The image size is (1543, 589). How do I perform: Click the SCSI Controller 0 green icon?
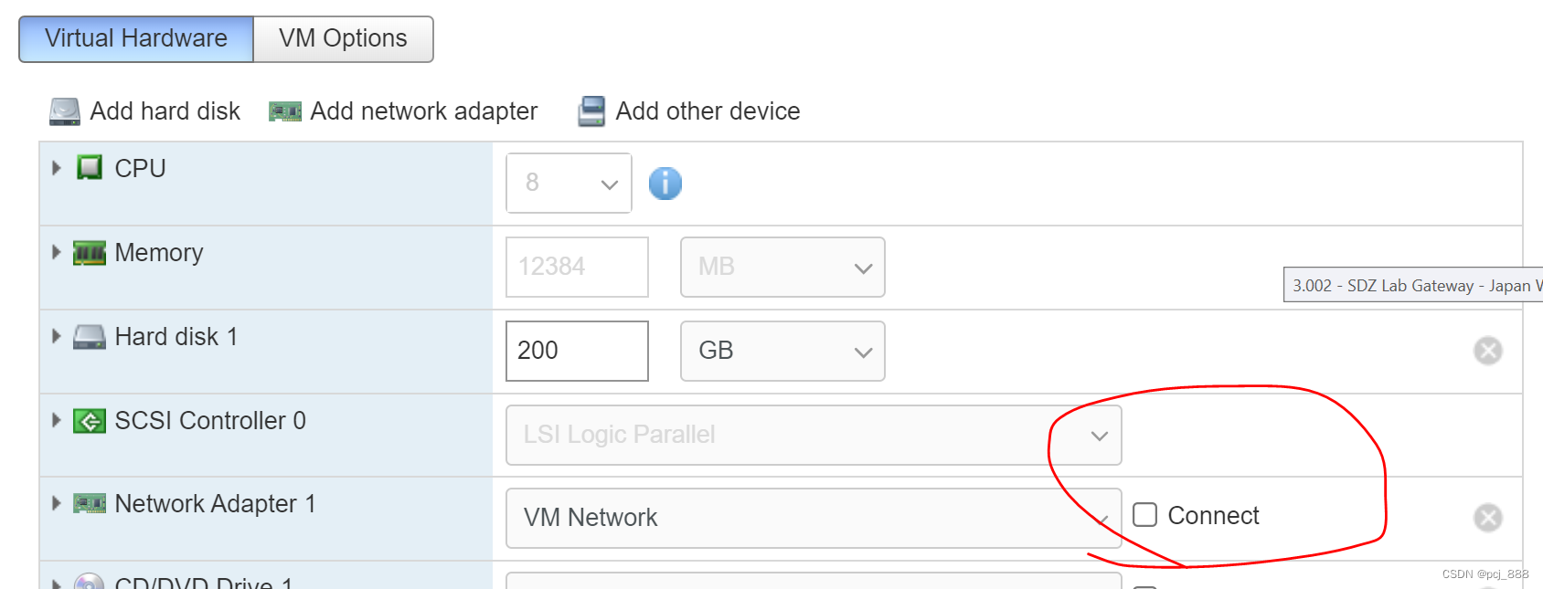[x=90, y=421]
